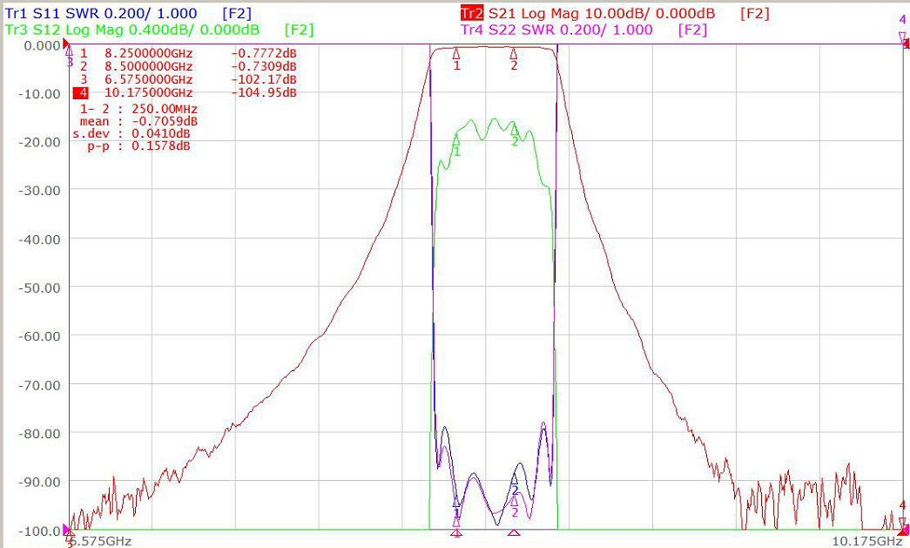
Task: Select marker 3 readout row 6.5750000GHz
Action: [x=188, y=79]
